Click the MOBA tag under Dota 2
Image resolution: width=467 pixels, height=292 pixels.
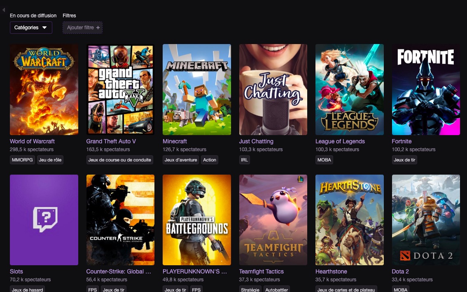coord(401,289)
